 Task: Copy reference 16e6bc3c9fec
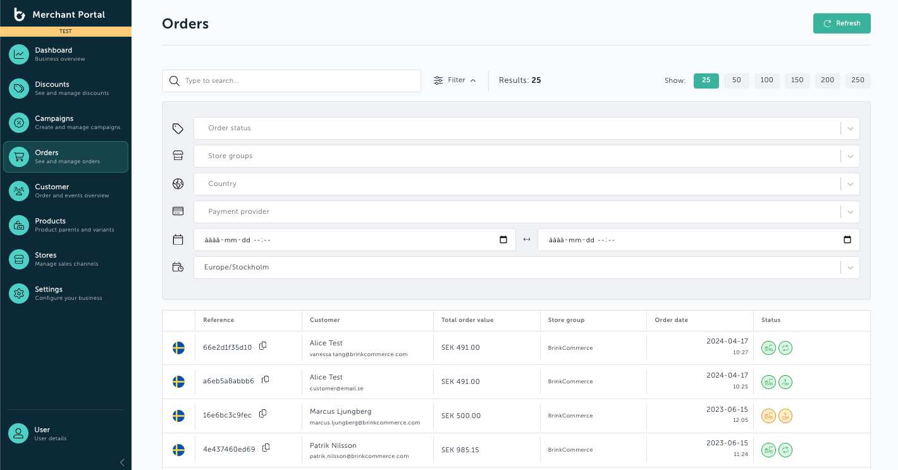pos(263,414)
